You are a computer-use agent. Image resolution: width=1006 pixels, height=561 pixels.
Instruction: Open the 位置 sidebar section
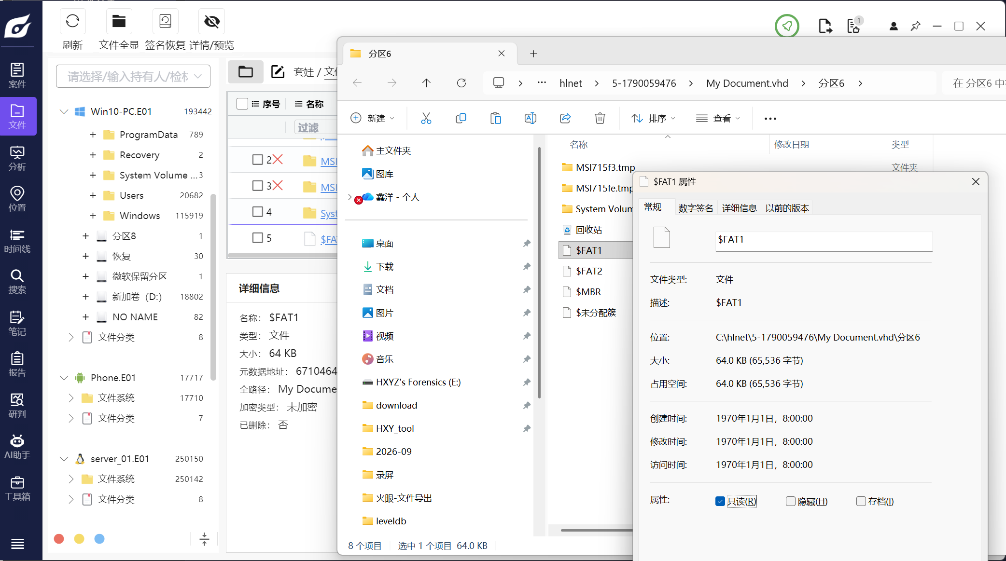point(17,199)
